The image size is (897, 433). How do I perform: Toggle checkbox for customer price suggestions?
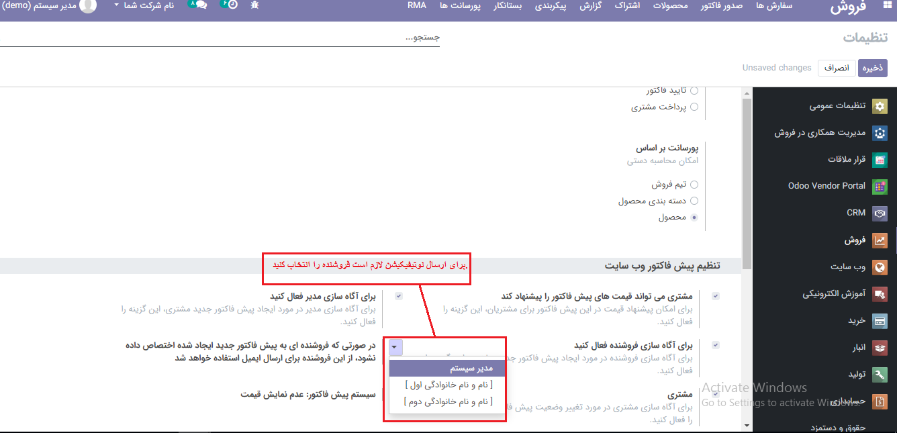(x=716, y=296)
